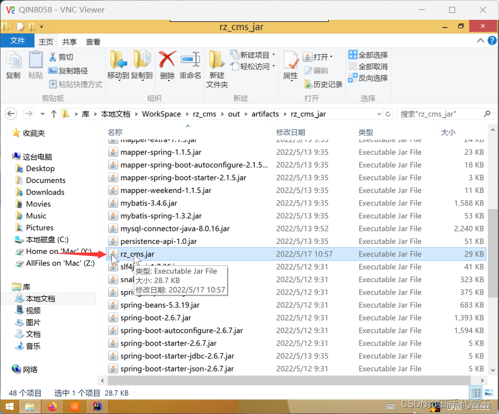
Task: Open the Easy Access (轻松访问) dropdown
Action: 253,66
